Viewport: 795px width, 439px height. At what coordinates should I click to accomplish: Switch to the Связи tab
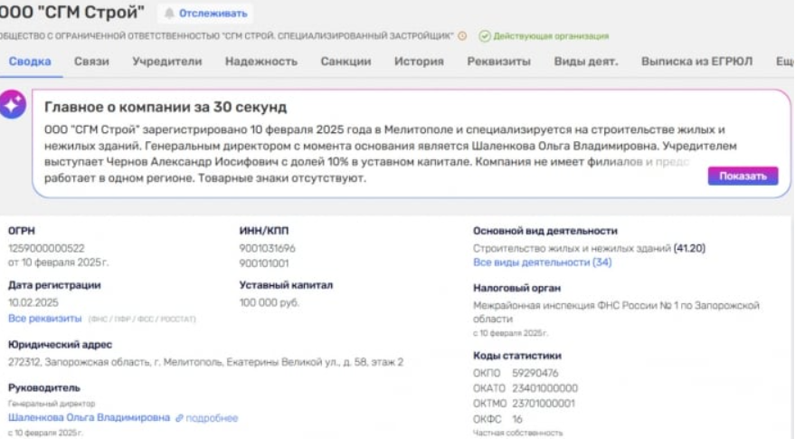[91, 62]
